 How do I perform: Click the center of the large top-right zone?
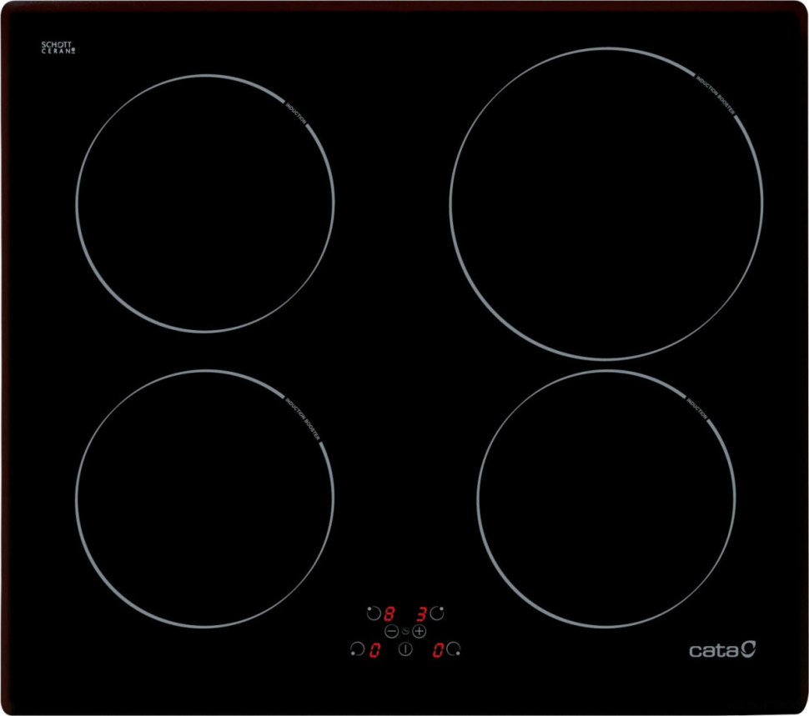(606, 203)
